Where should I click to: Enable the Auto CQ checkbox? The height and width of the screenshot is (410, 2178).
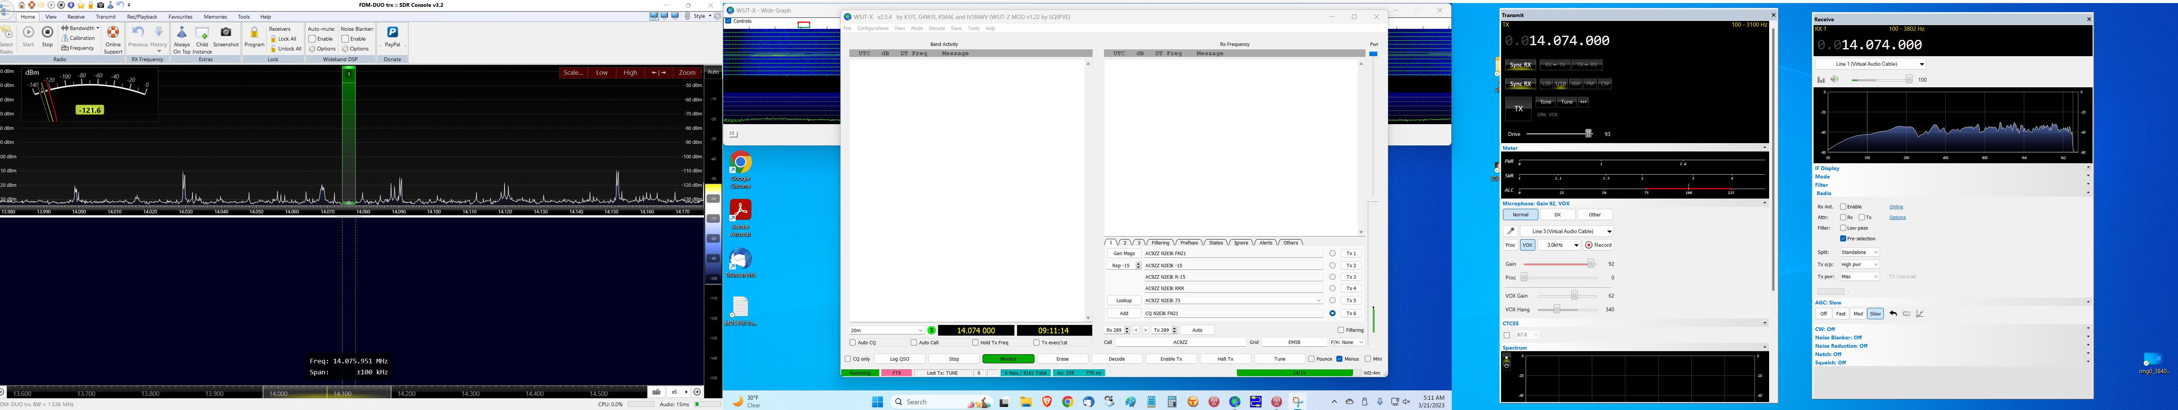(x=853, y=342)
